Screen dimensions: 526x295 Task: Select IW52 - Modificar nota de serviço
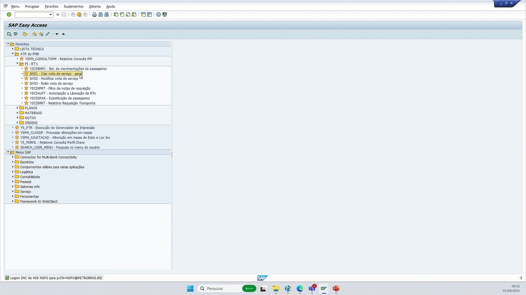pyautogui.click(x=54, y=79)
